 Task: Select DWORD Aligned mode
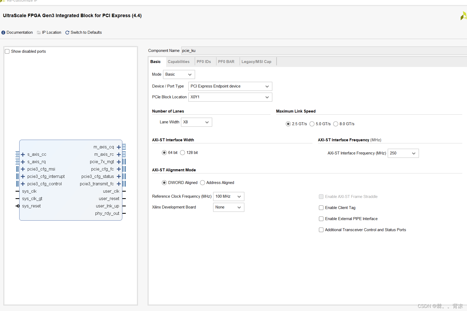tap(164, 183)
